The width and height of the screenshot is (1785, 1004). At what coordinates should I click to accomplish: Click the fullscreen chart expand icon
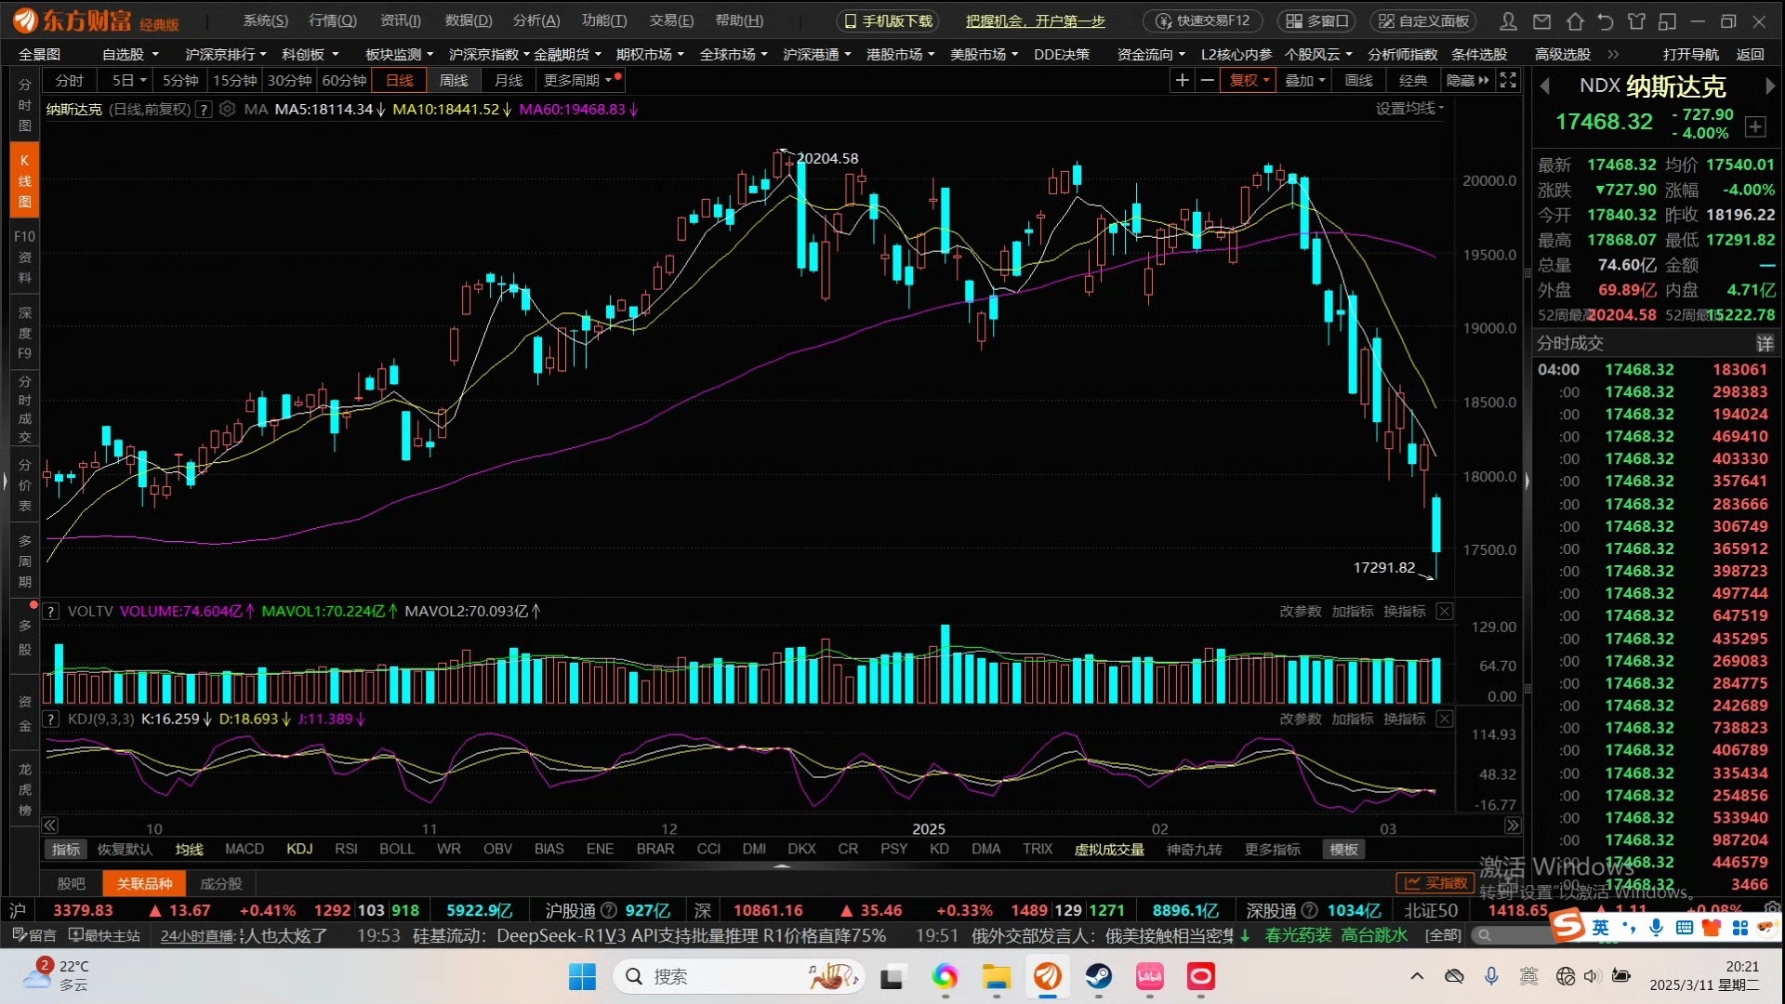click(x=1508, y=81)
